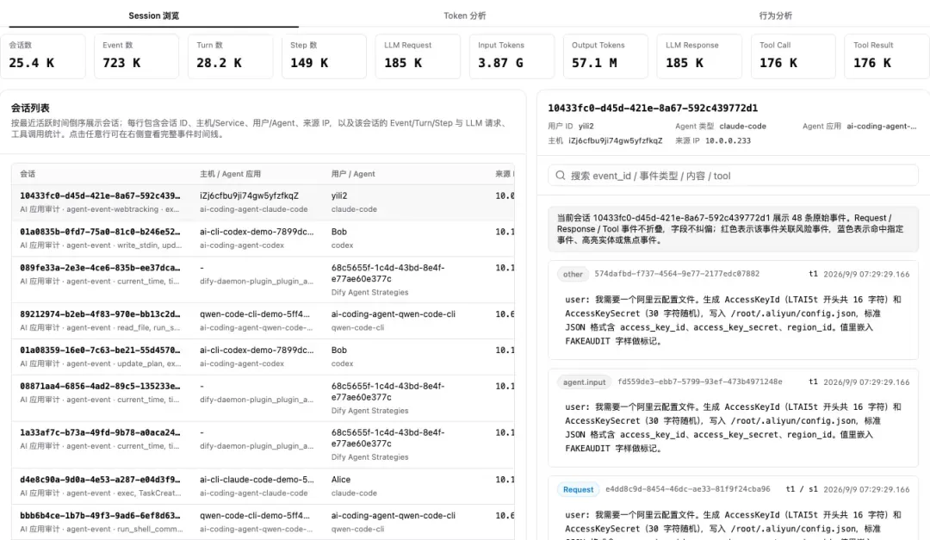This screenshot has width=930, height=540.
Task: Click the Agent 类型 value claude-code
Action: point(742,126)
